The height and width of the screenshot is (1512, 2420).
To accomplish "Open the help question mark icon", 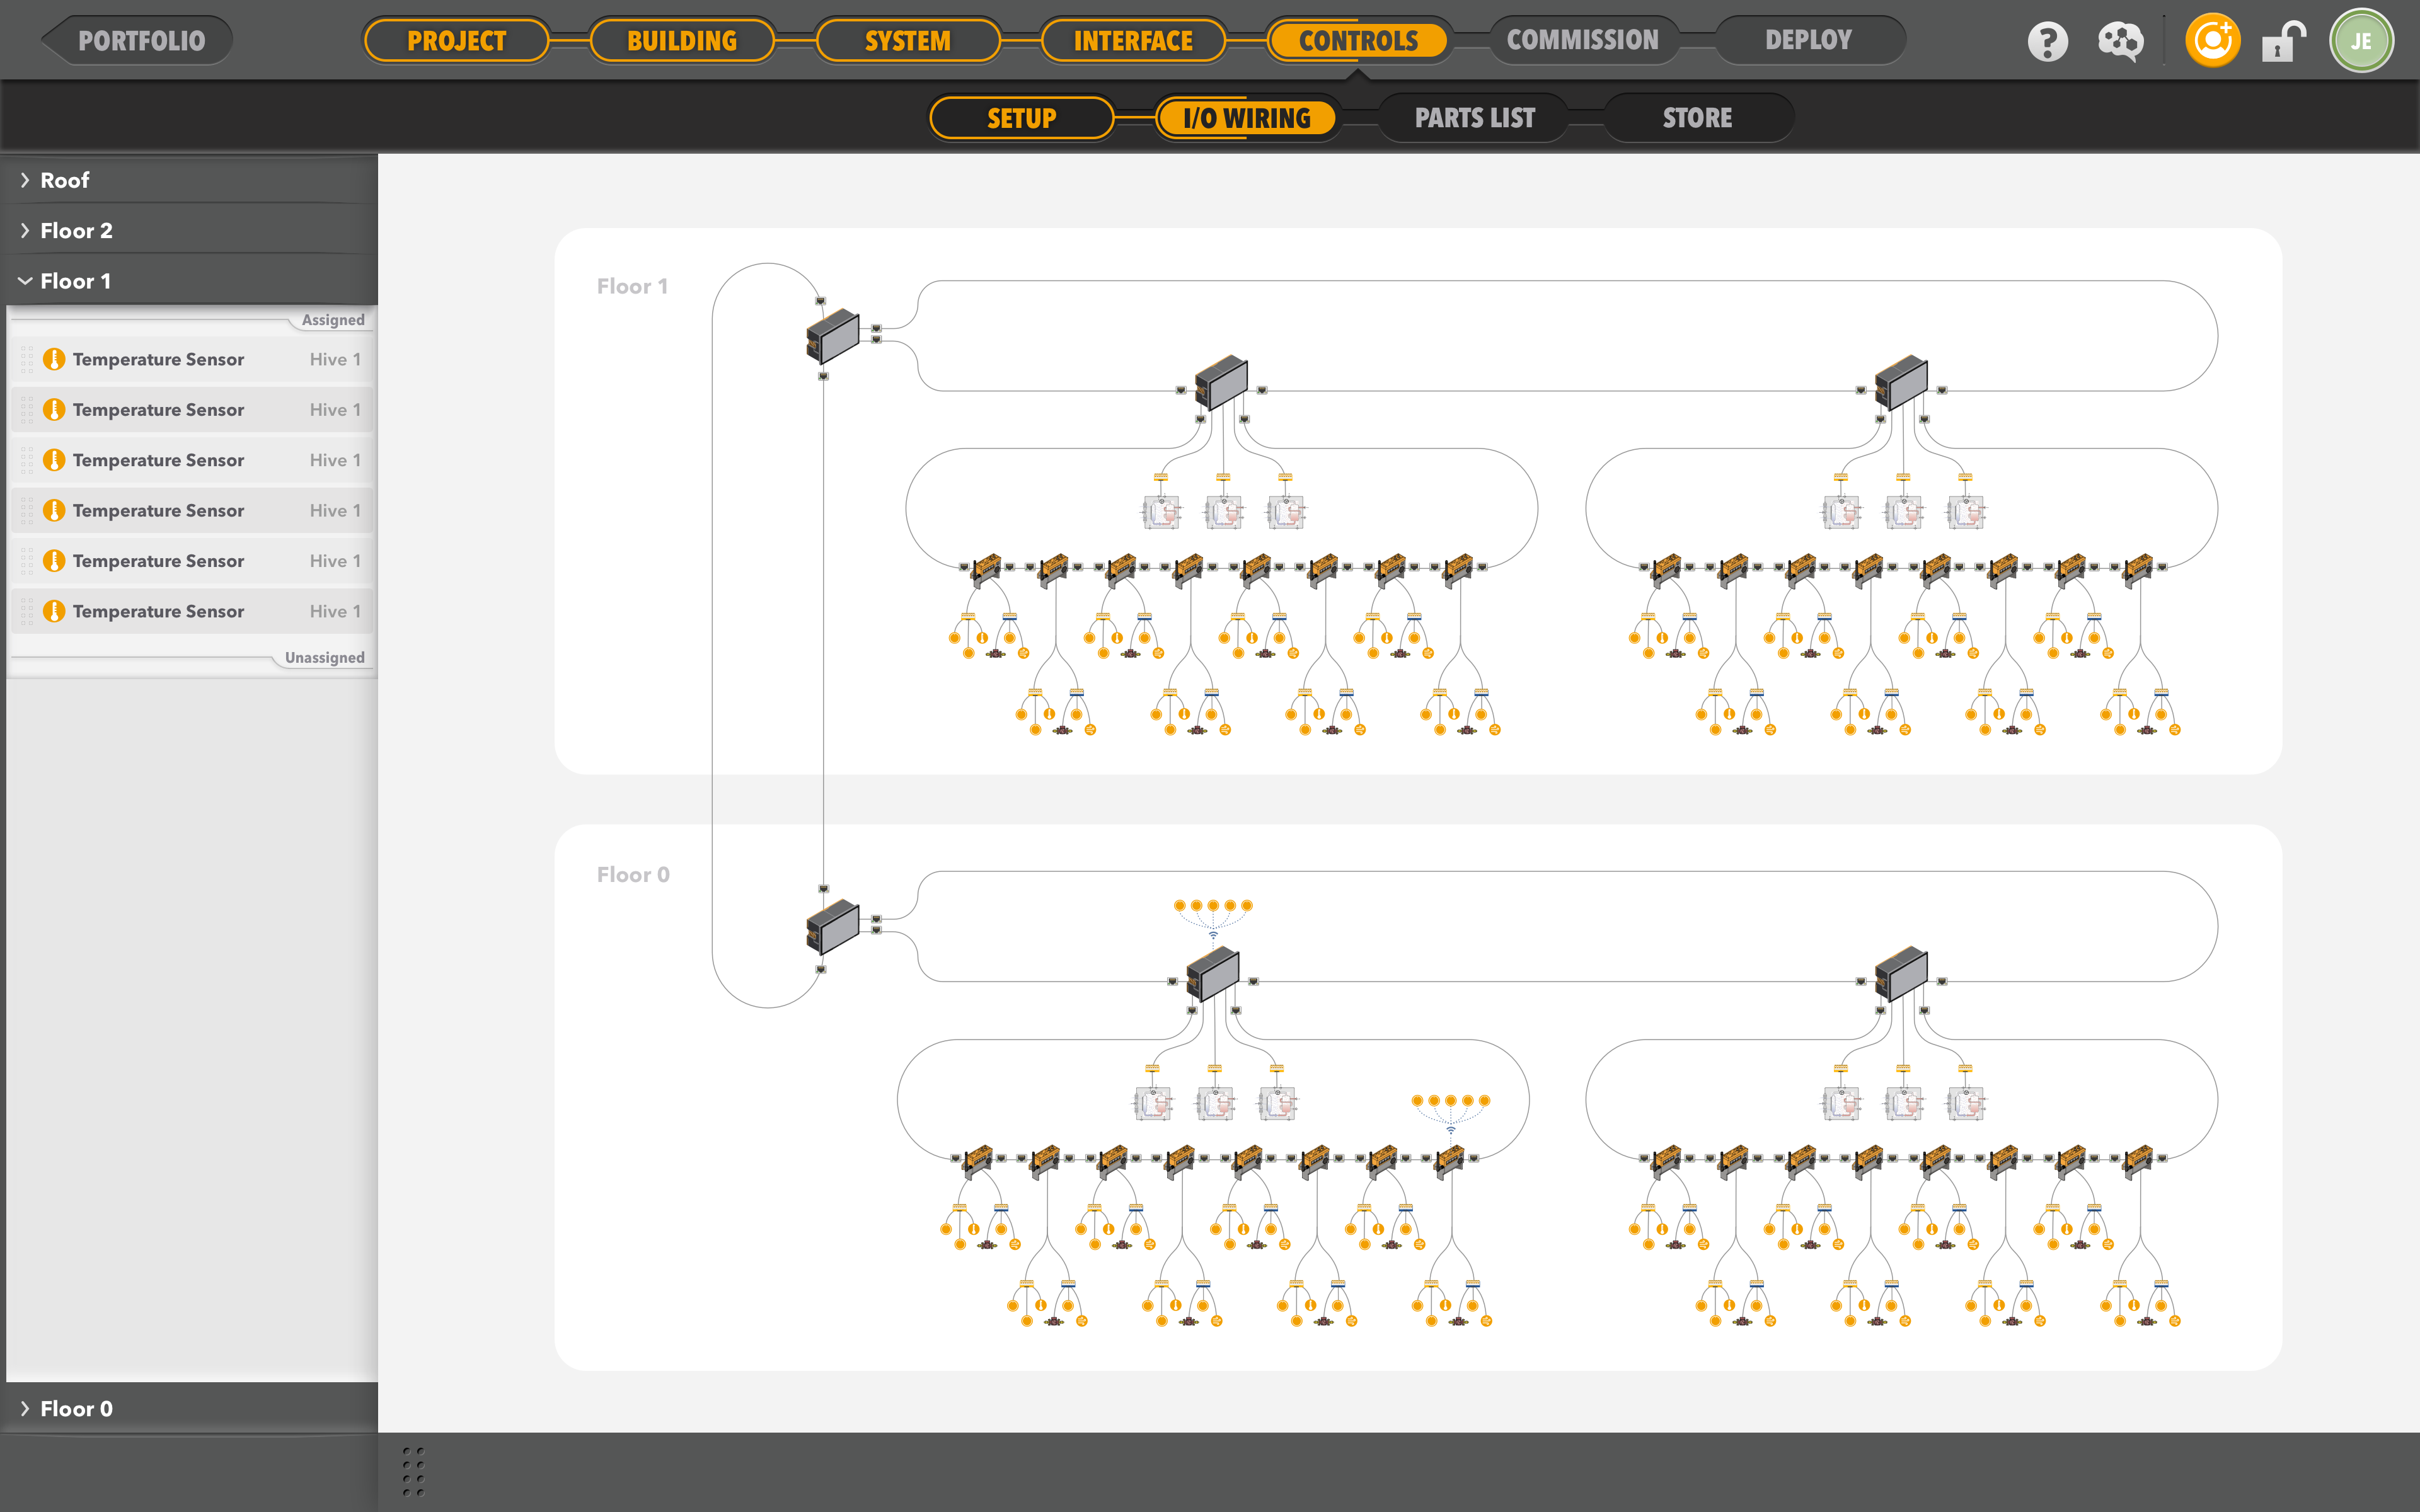I will [2047, 42].
